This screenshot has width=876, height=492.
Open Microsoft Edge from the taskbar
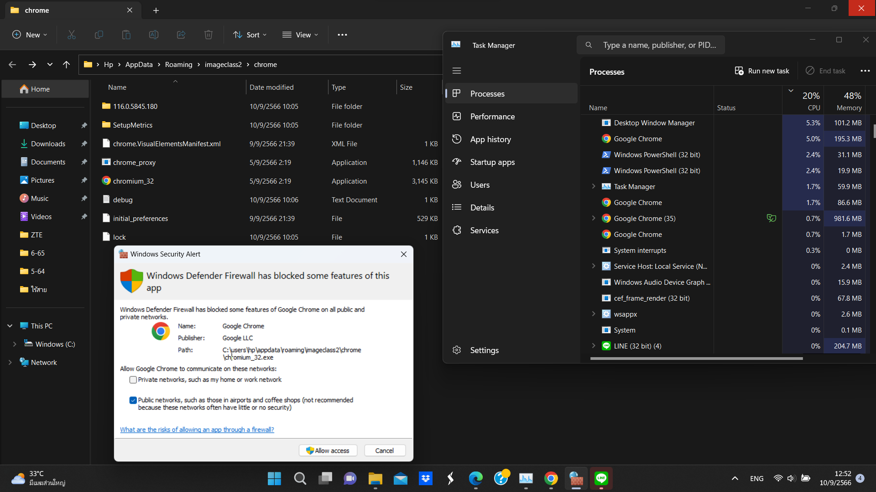tap(476, 478)
